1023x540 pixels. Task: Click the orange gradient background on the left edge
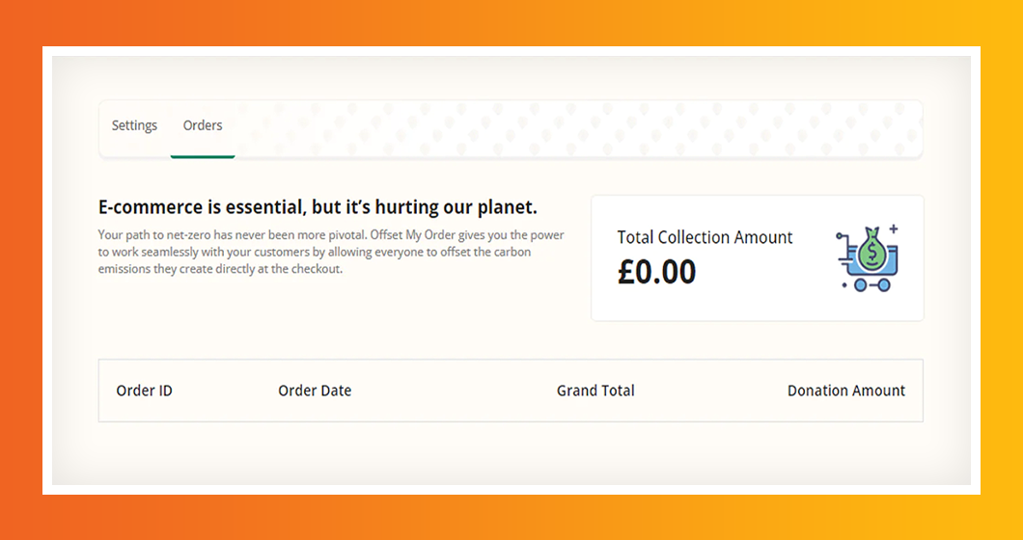pos(19,270)
